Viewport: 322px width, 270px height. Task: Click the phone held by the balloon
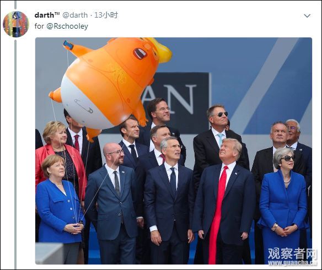click(x=68, y=45)
